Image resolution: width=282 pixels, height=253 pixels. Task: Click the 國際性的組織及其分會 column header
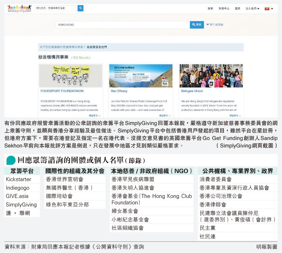point(75,171)
